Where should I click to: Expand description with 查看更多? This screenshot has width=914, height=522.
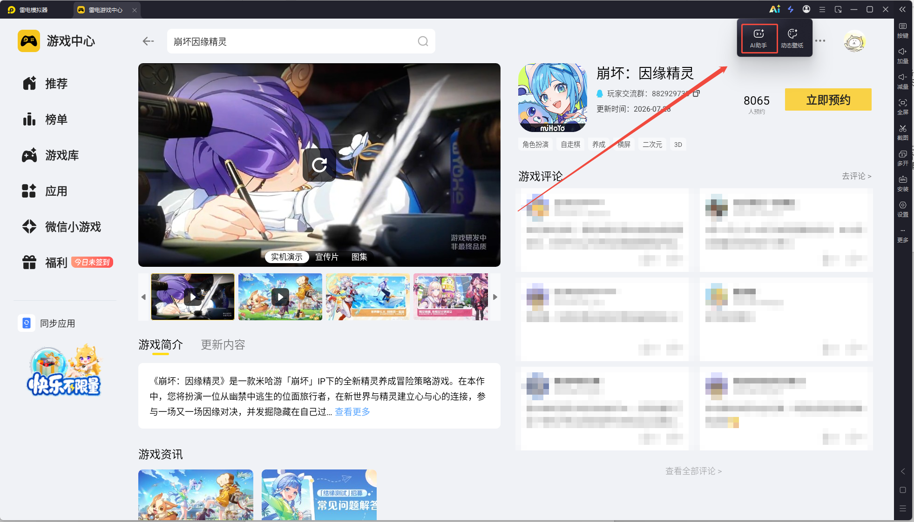pyautogui.click(x=352, y=412)
